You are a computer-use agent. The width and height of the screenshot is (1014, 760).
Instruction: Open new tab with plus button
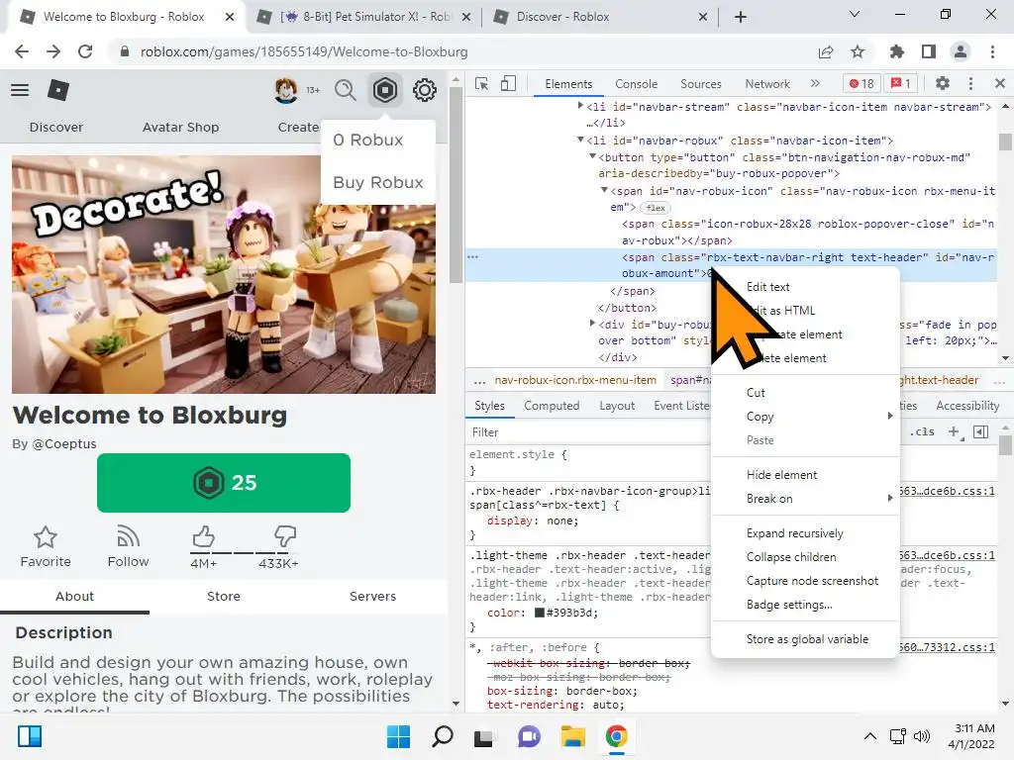pos(741,17)
